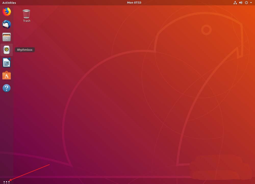
Task: Open LibreOffice Writer from the dock
Action: [7, 63]
